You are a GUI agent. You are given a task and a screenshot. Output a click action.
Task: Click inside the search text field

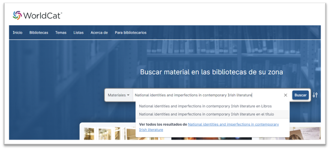coord(207,95)
